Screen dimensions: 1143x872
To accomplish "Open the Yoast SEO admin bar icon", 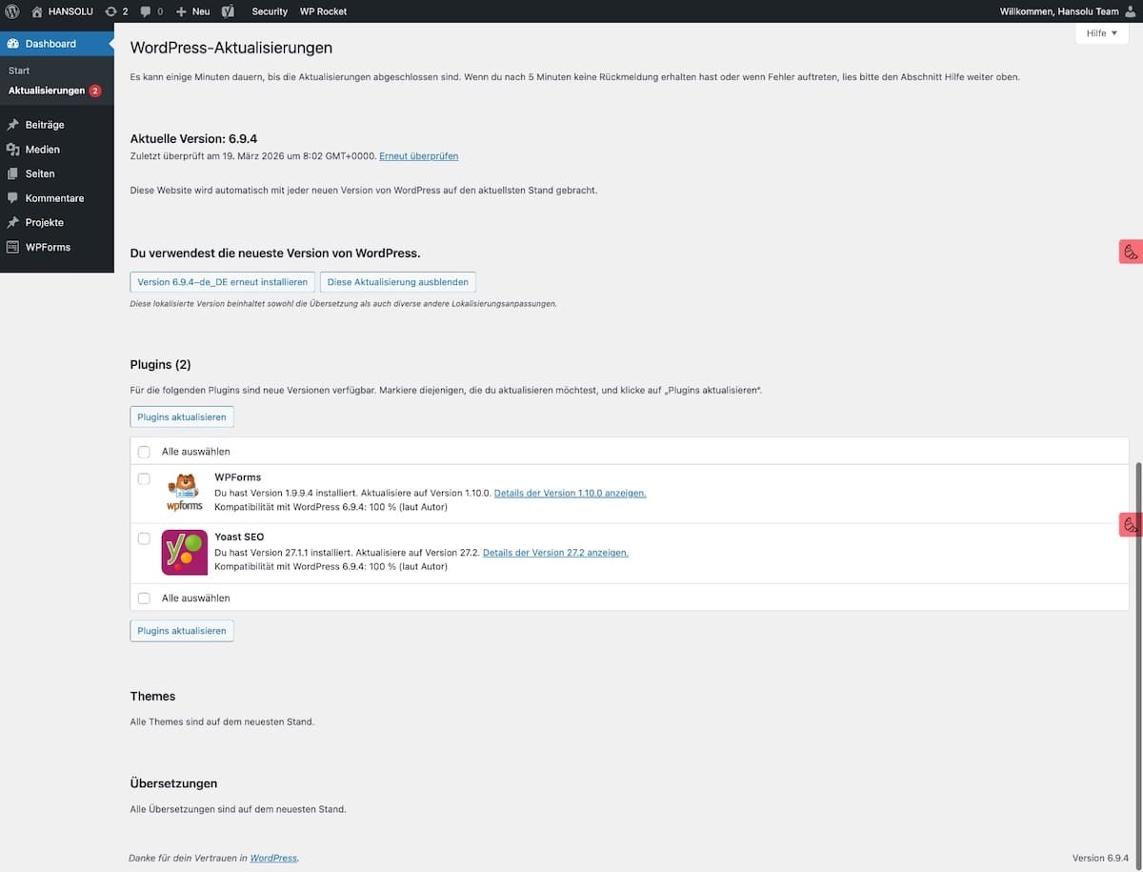I will (x=227, y=11).
